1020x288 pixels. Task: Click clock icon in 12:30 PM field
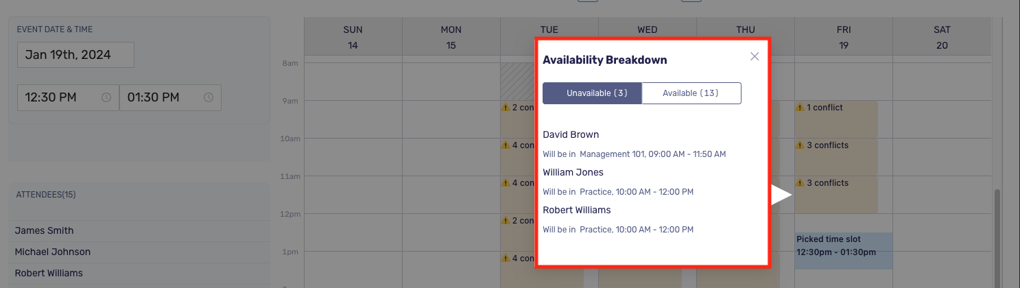coord(106,97)
